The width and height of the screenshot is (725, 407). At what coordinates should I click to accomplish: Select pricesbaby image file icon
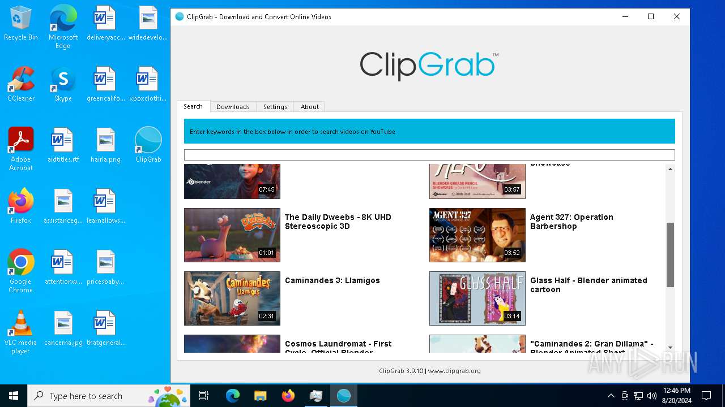pos(105,267)
